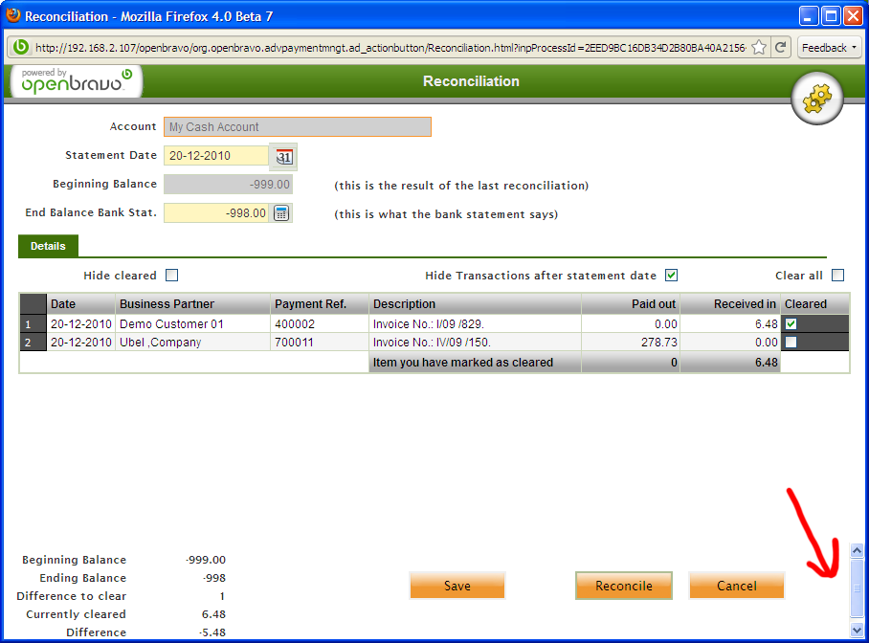The height and width of the screenshot is (643, 869).
Task: Uncheck Cleared for Demo Customer 01 row
Action: pos(791,324)
